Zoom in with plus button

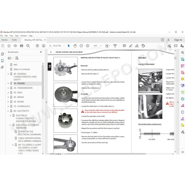tap(87, 46)
